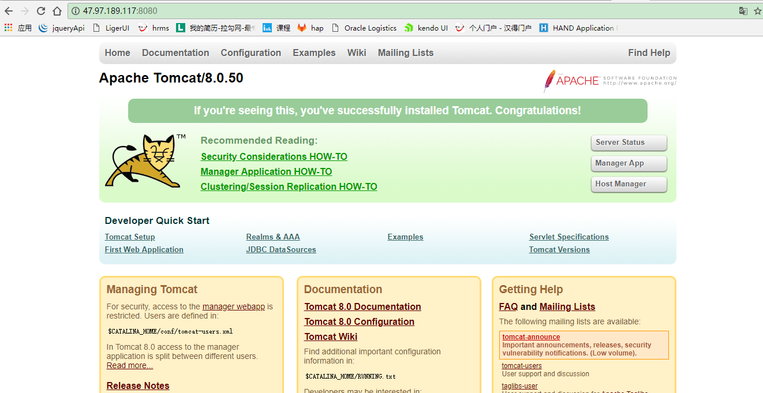The height and width of the screenshot is (393, 763).
Task: Open the Oracle Logistics bookmark
Action: point(364,28)
